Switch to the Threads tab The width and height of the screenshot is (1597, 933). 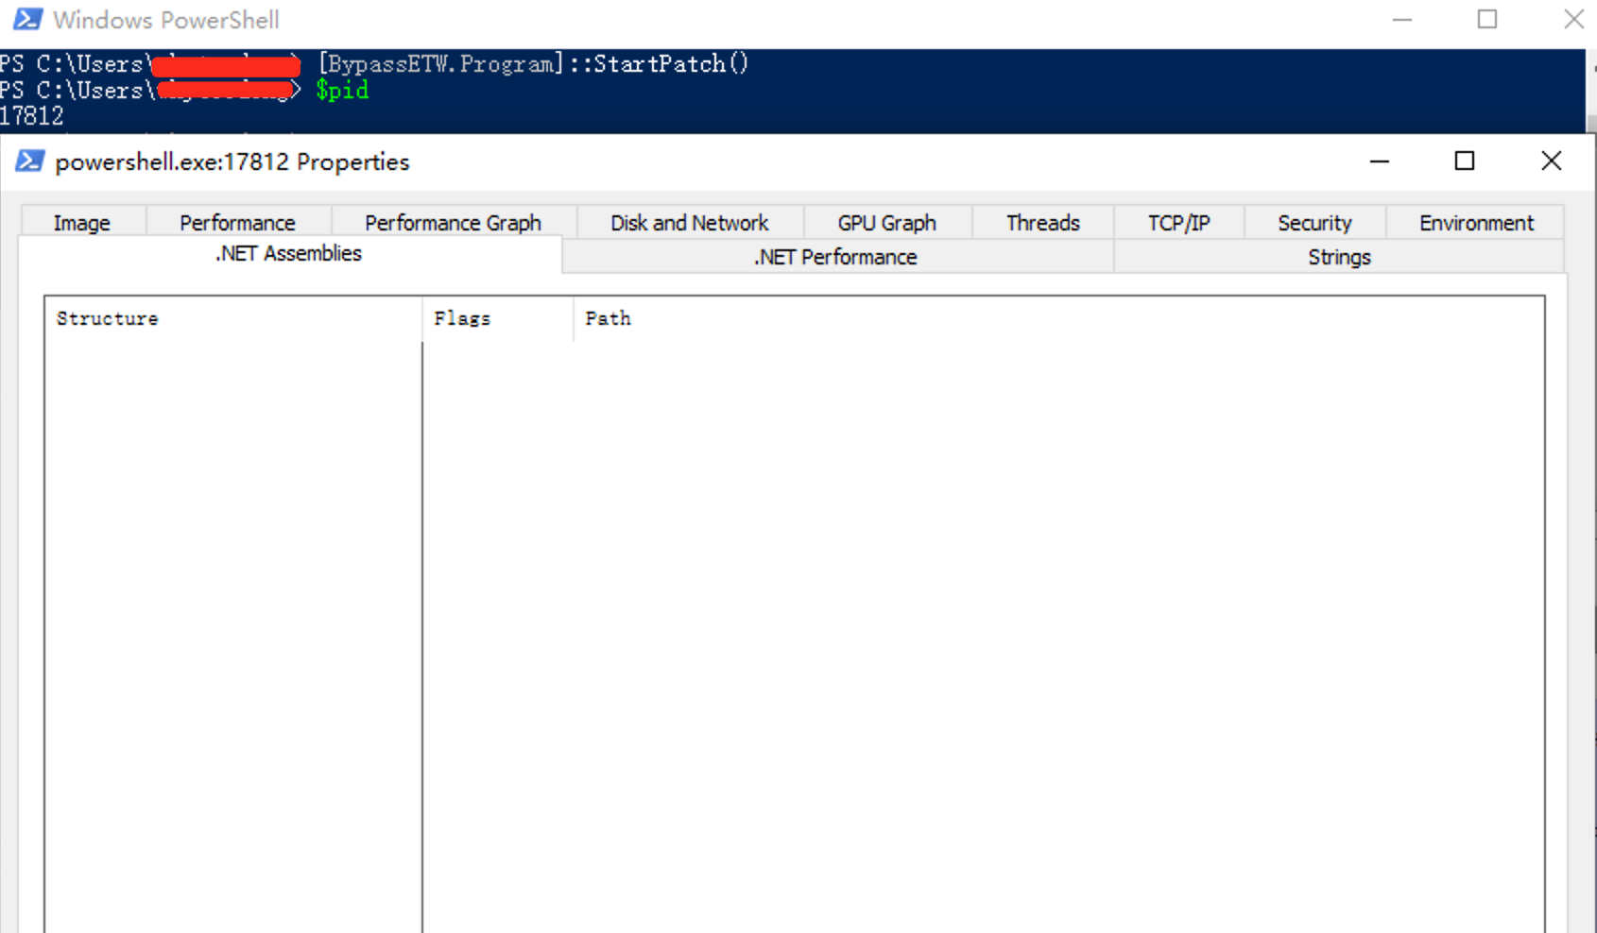pos(1042,223)
